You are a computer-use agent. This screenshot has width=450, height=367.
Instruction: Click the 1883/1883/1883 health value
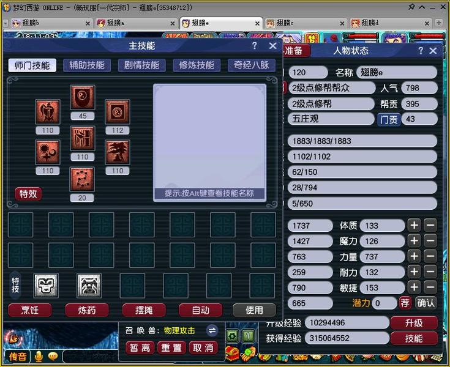point(362,141)
